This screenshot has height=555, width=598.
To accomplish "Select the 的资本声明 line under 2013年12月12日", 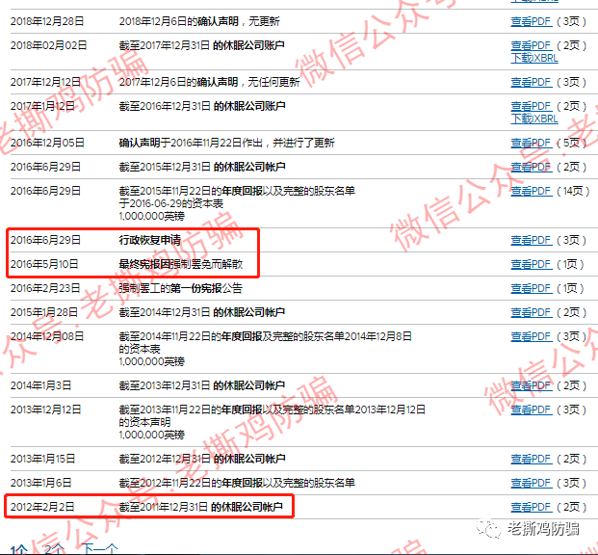I will coord(144,422).
